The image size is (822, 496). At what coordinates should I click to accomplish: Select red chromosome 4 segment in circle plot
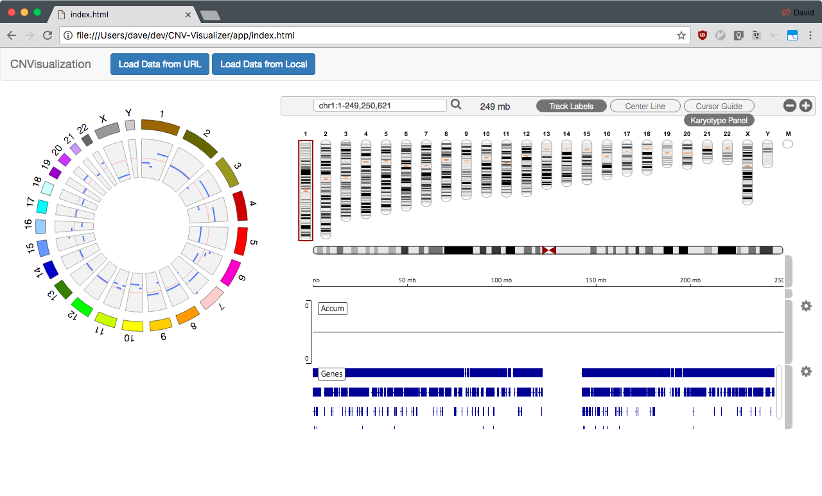click(x=240, y=206)
